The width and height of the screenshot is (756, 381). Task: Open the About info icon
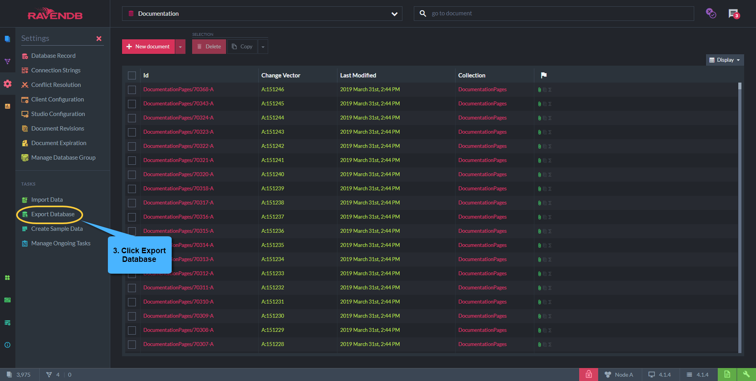coord(7,345)
